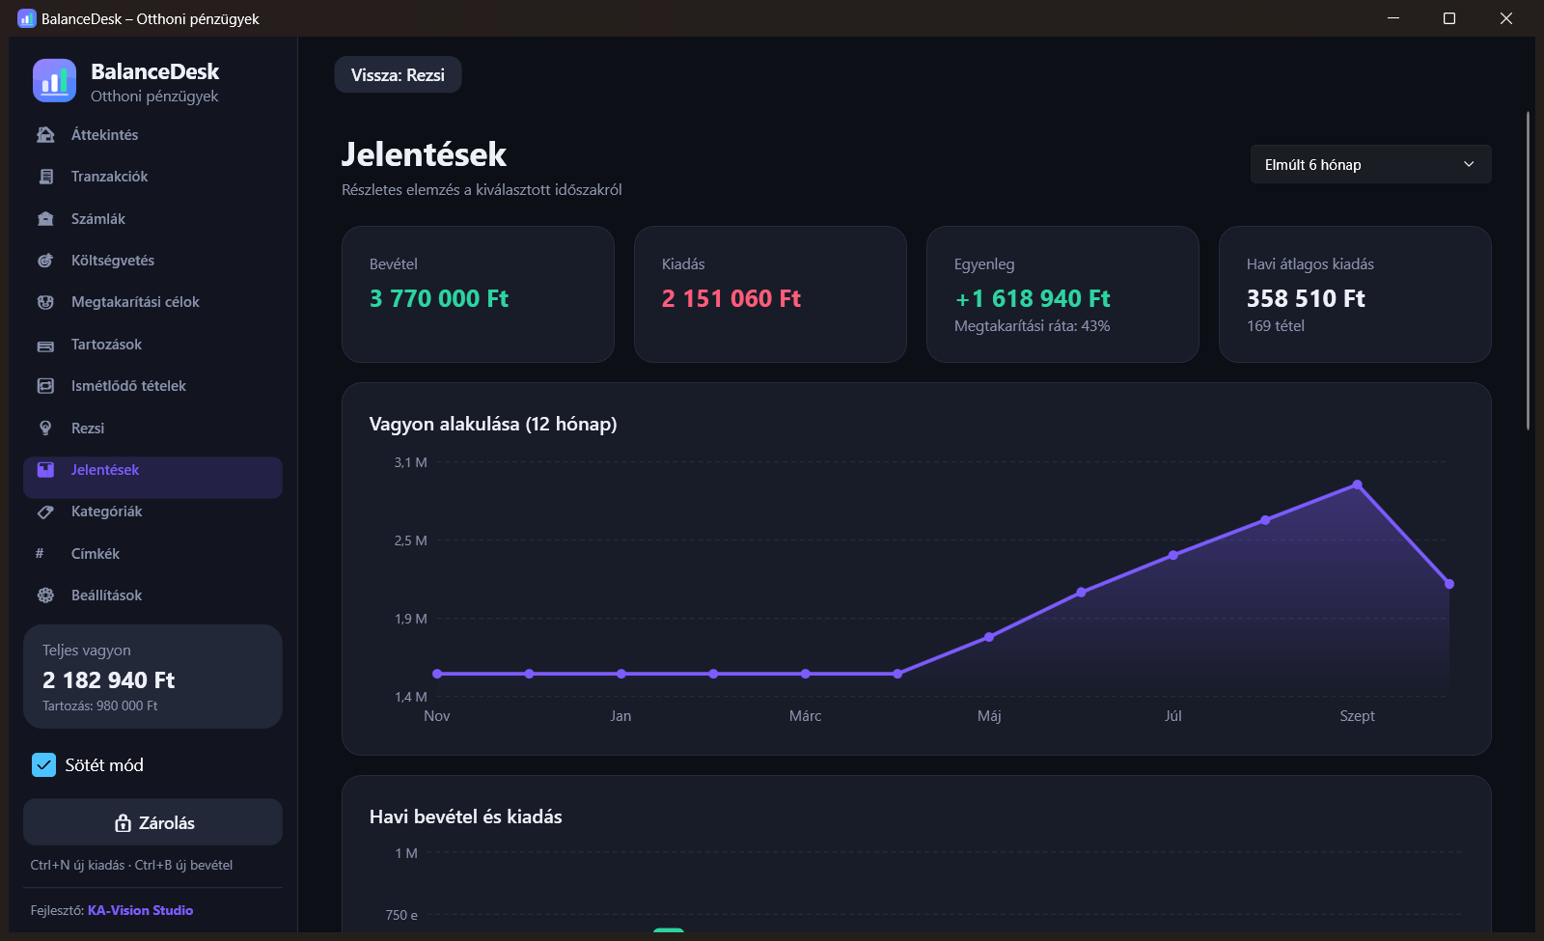
Task: Click the Tranzakciók list icon
Action: (x=45, y=177)
